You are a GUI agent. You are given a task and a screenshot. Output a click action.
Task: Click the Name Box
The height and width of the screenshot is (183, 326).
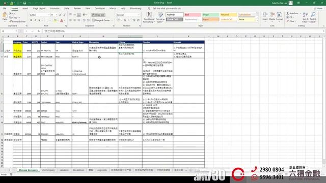tap(10, 31)
